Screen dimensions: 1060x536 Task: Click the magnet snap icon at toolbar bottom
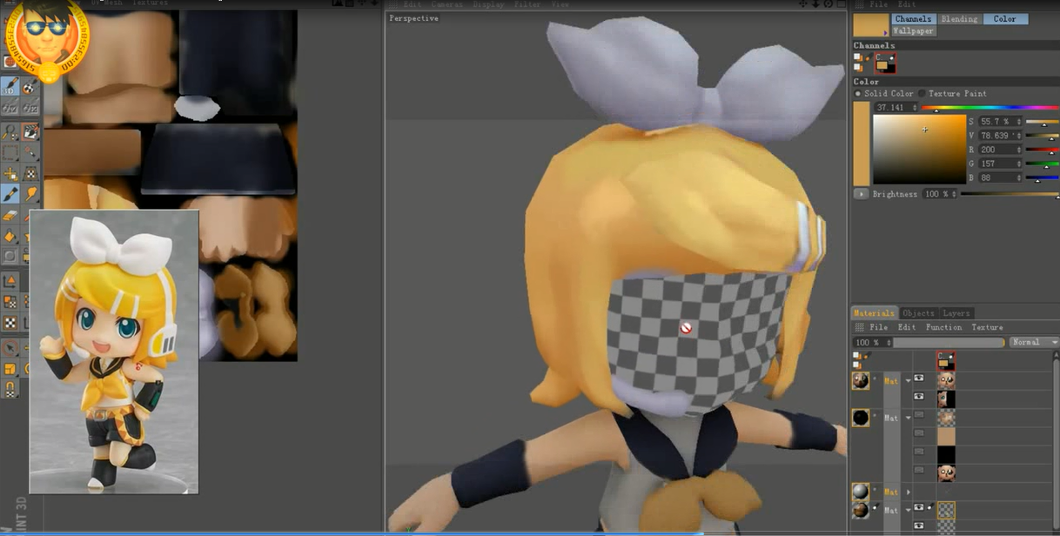pyautogui.click(x=10, y=391)
